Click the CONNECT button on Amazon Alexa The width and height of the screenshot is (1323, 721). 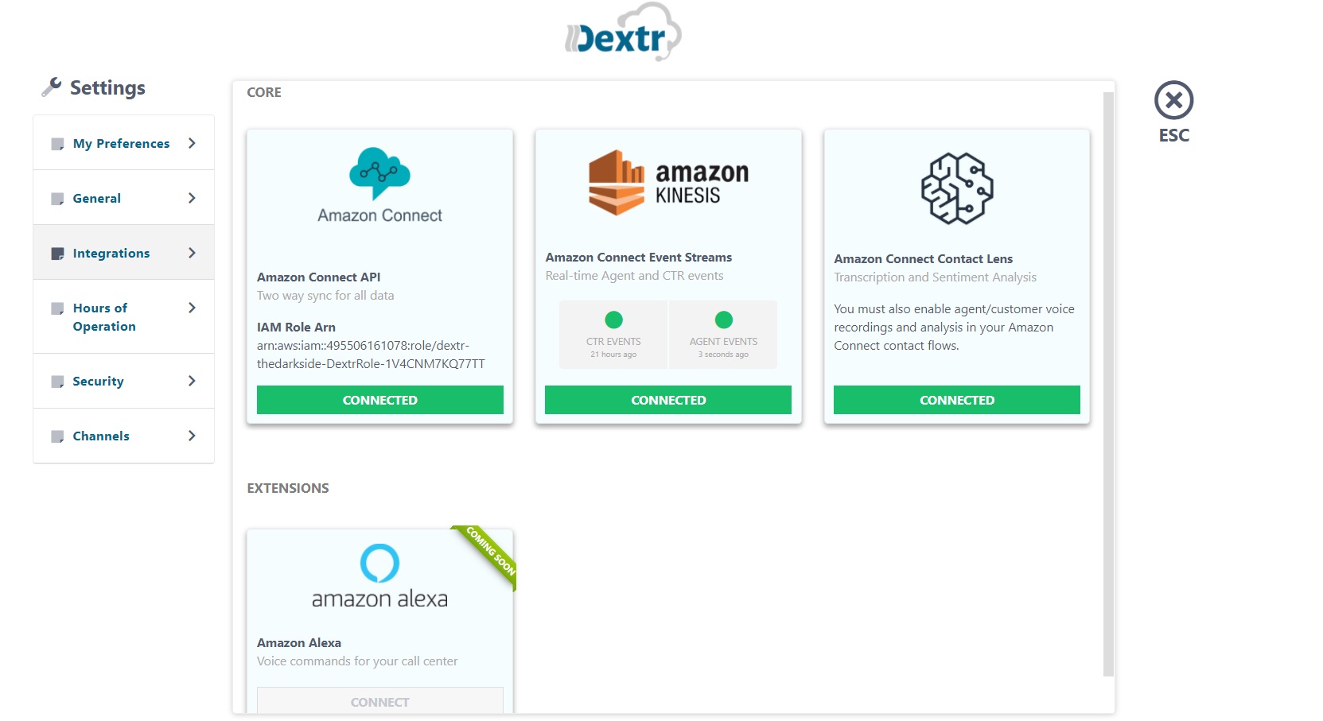(x=380, y=701)
